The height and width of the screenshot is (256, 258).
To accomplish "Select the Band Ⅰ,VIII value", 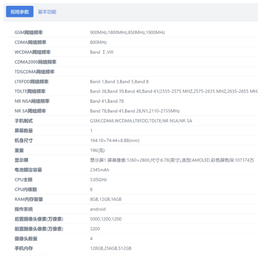I will [102, 52].
